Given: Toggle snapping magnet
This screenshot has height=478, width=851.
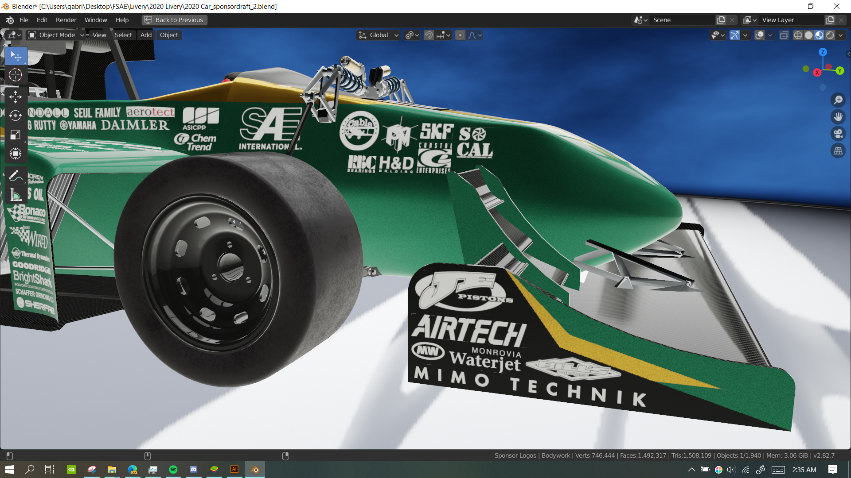Looking at the screenshot, I should point(429,35).
